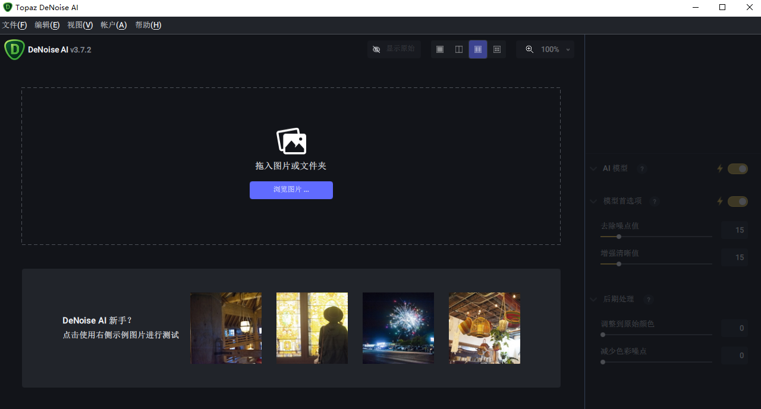Viewport: 761px width, 409px height.
Task: Open the 100% zoom level dropdown
Action: 556,49
